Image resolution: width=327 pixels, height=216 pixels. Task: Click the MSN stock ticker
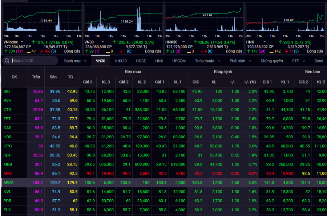pyautogui.click(x=7, y=174)
